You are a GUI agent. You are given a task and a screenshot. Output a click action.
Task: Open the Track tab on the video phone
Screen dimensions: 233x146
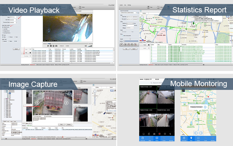[164, 139]
